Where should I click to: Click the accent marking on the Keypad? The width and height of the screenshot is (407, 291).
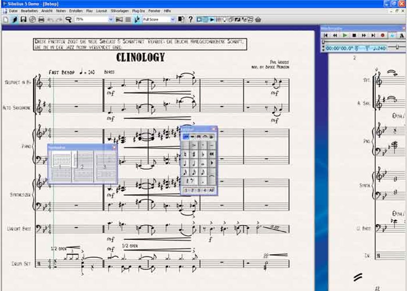pos(194,145)
